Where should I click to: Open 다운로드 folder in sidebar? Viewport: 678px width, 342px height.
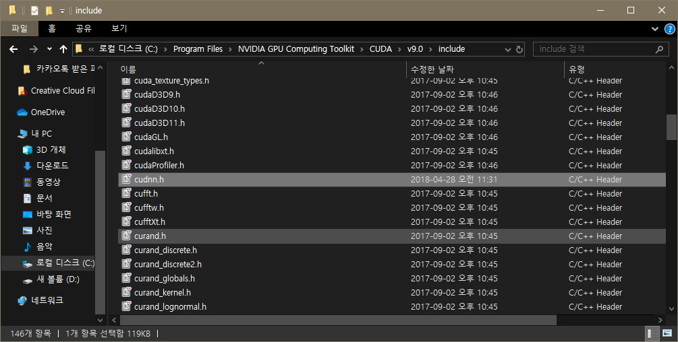click(x=46, y=166)
